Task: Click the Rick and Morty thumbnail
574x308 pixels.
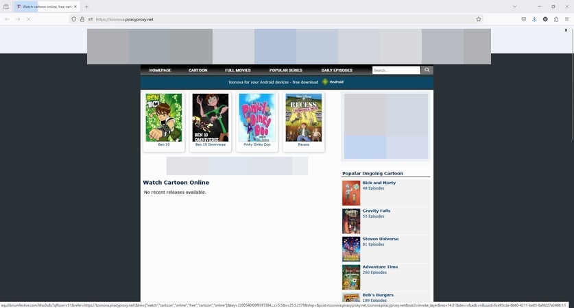Action: pyautogui.click(x=351, y=193)
